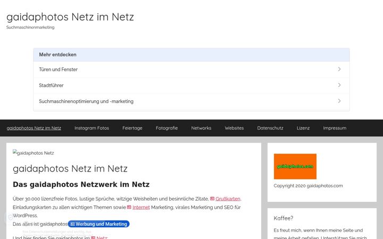Click the orange gaidaphotos.com logo
The image size is (383, 239).
coord(295,166)
